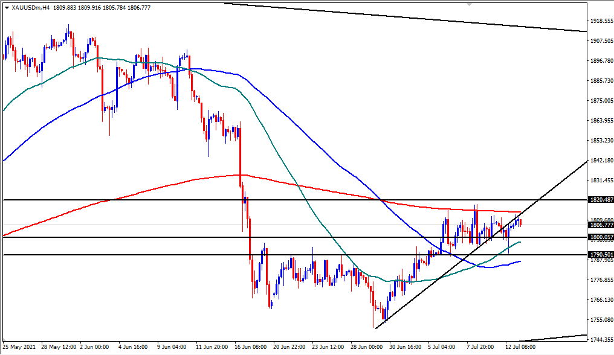Click the 1744.355 price axis value
This screenshot has width=614, height=355.
tap(602, 340)
